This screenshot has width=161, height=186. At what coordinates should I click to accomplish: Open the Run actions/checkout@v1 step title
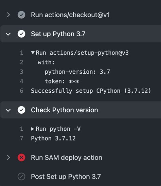(70, 15)
